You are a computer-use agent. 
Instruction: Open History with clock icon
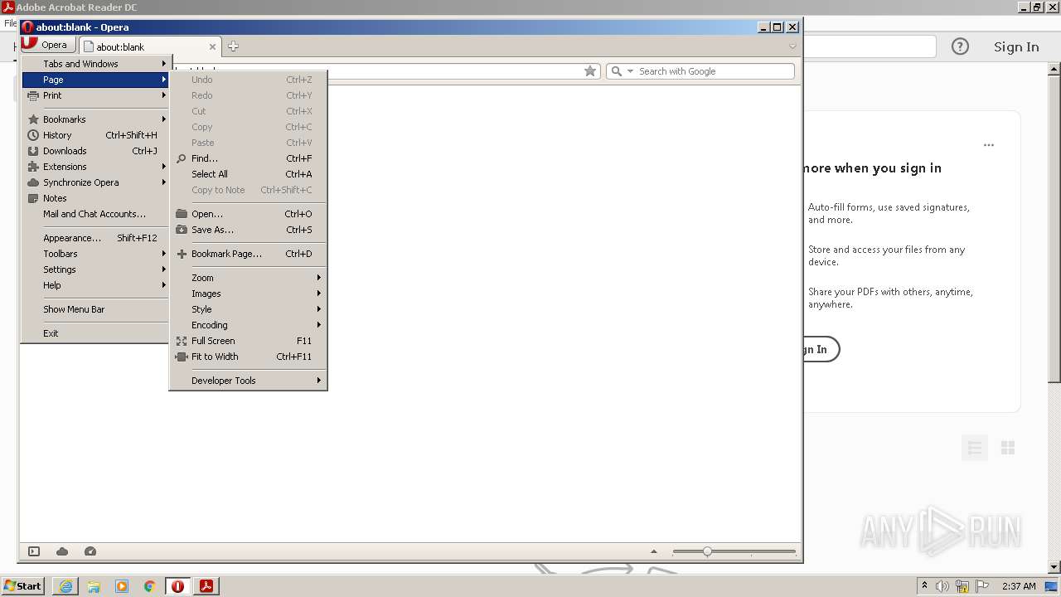click(x=96, y=135)
